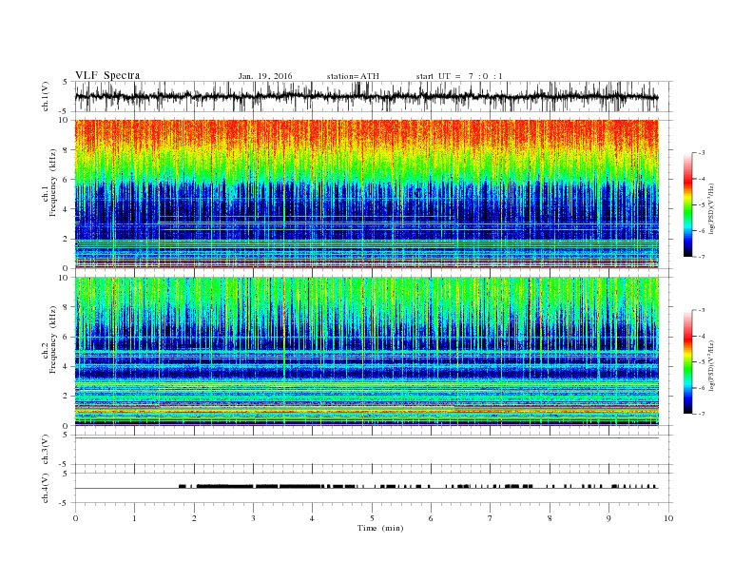This screenshot has height=582, width=753.
Task: Click inside the ch.2 spectrogram panel
Action: [x=366, y=351]
